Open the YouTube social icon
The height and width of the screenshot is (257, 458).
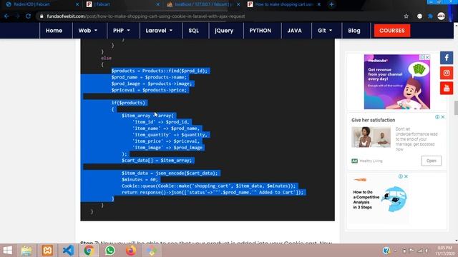click(447, 88)
